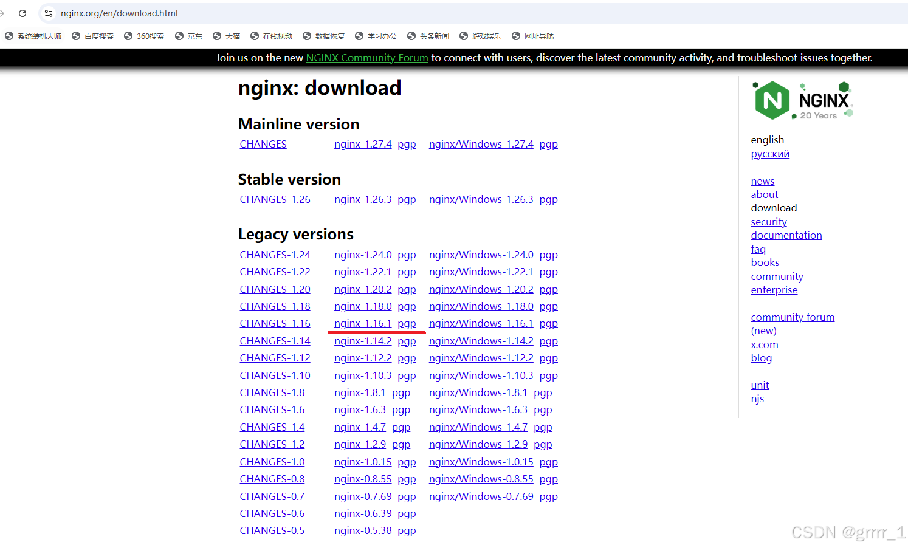Open 京东 bookmark

(x=189, y=36)
